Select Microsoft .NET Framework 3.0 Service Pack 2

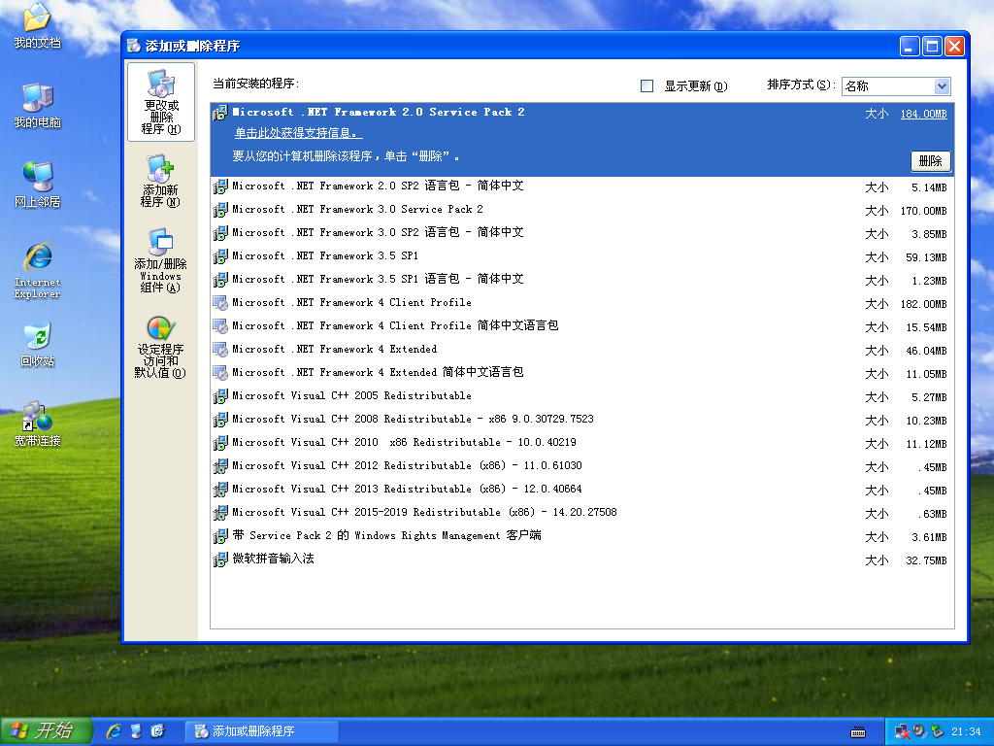pos(582,210)
